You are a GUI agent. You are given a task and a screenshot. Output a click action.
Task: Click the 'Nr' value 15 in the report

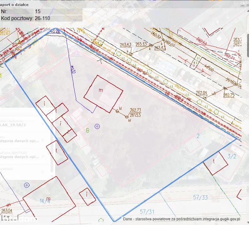[x=38, y=12]
